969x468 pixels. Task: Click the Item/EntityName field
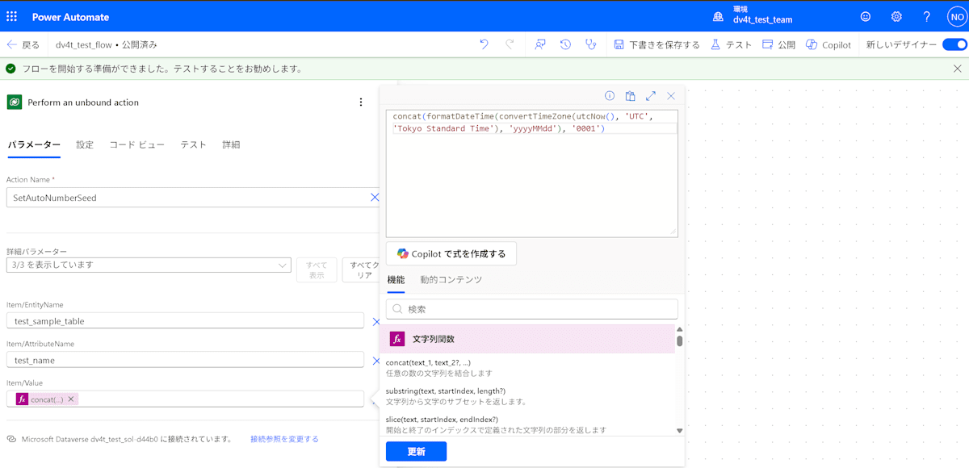tap(186, 321)
